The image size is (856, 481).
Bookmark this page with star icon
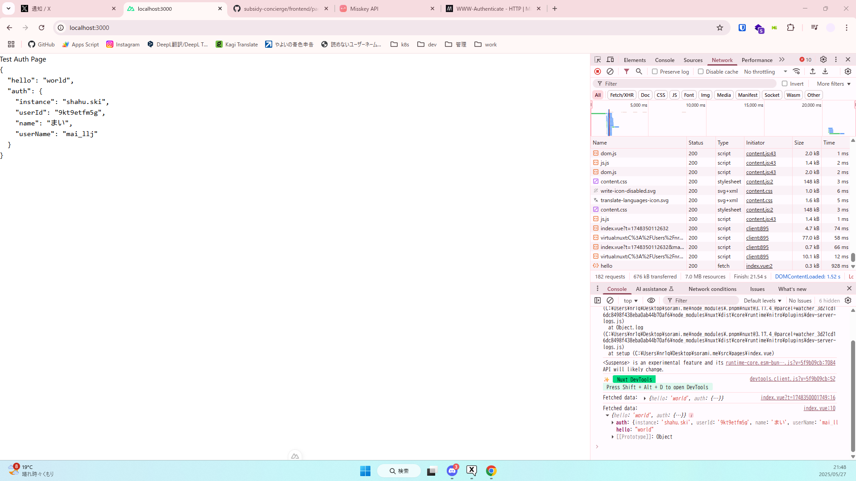coord(720,28)
